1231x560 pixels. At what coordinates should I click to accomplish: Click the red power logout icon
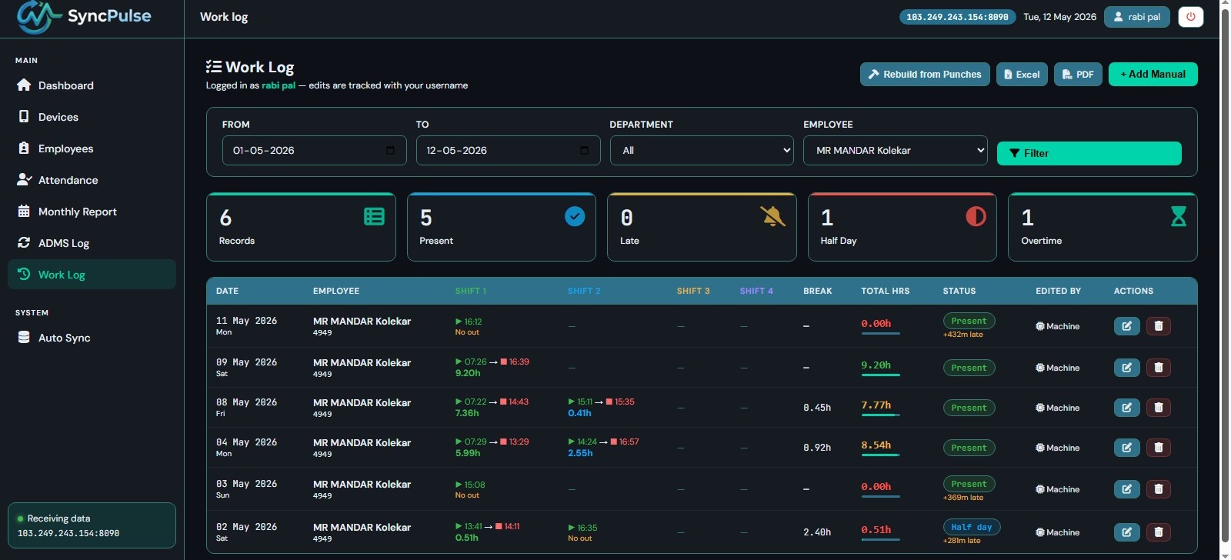[1190, 17]
